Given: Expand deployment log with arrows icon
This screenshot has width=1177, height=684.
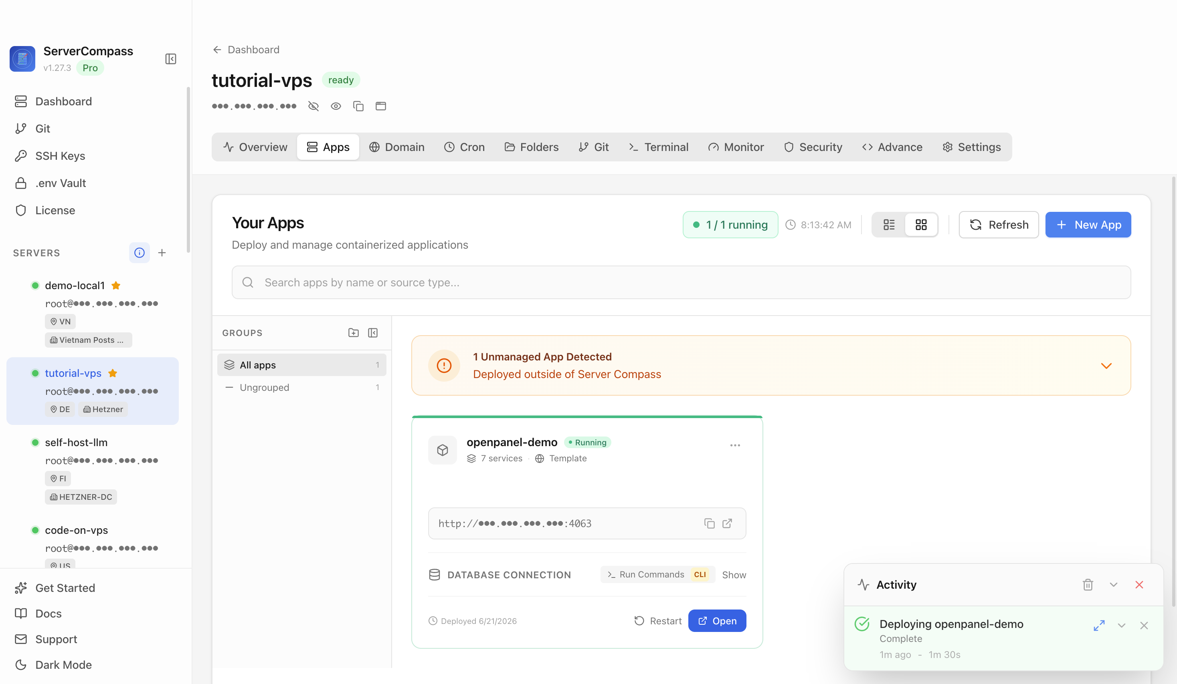Looking at the screenshot, I should pyautogui.click(x=1099, y=625).
